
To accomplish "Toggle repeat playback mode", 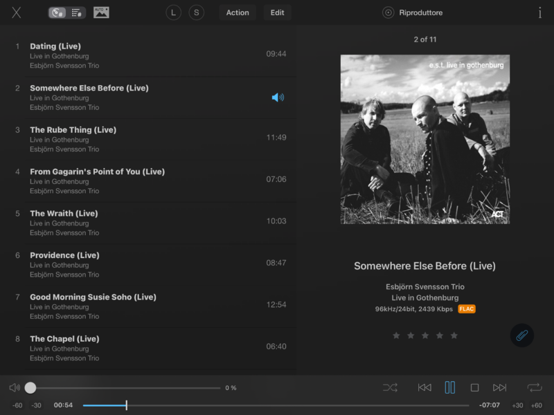I will coord(534,388).
